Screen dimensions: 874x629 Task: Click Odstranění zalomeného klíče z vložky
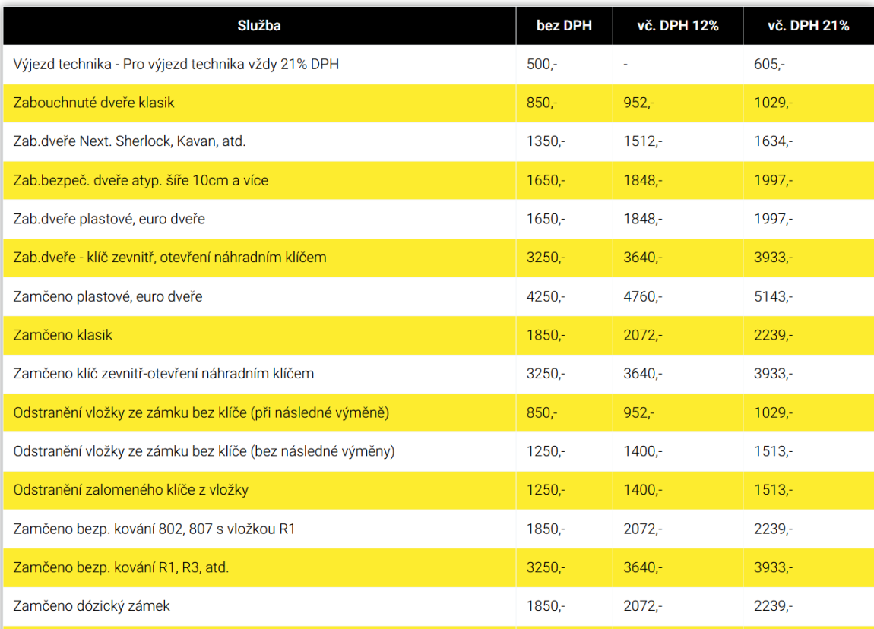click(131, 490)
